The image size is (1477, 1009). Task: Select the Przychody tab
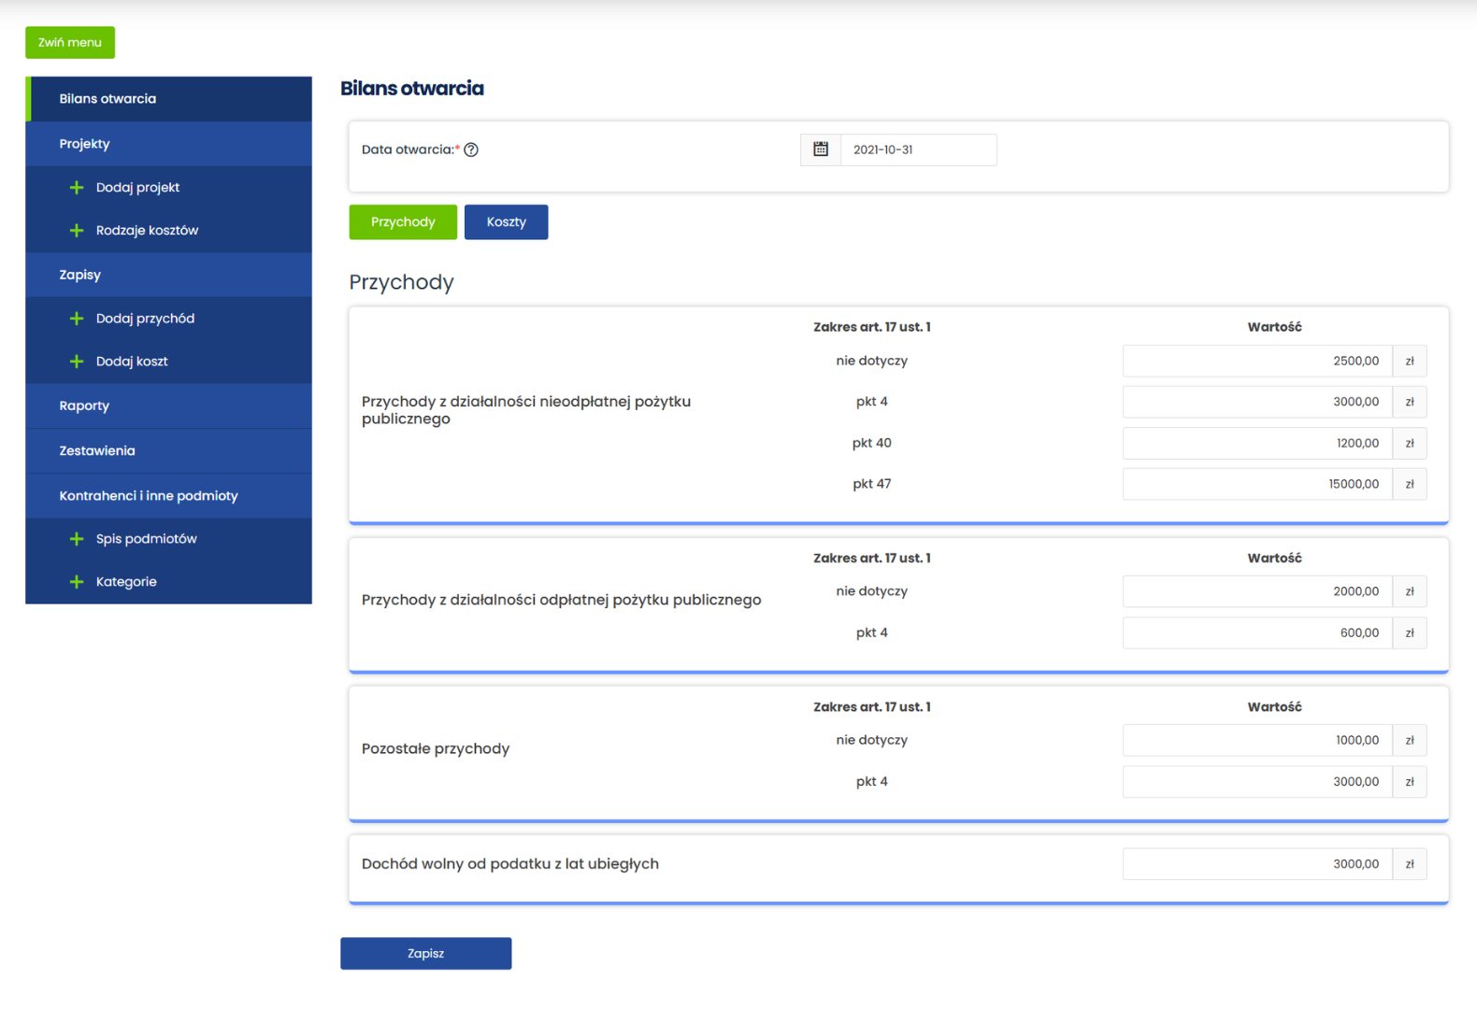[403, 222]
